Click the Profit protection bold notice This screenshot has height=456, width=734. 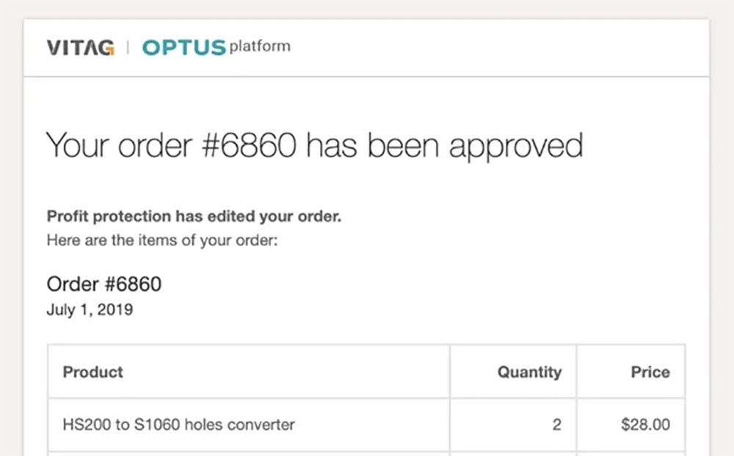(194, 217)
